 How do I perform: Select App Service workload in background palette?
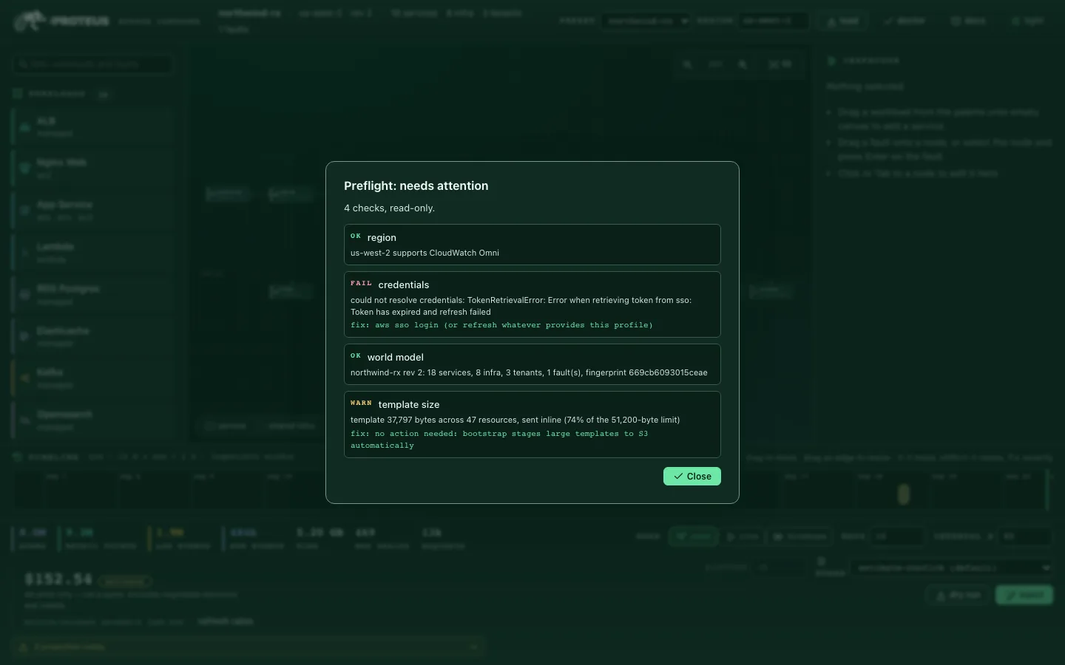point(92,211)
